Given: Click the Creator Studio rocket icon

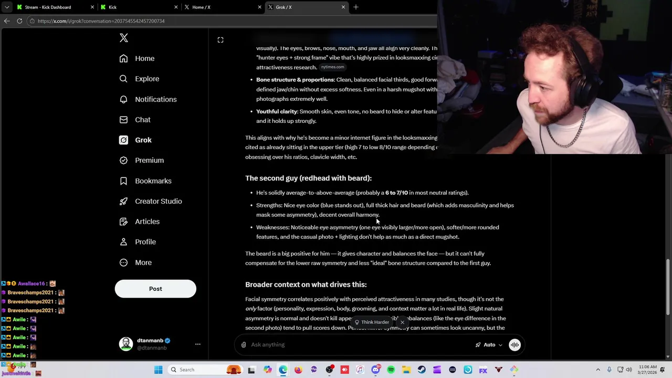Looking at the screenshot, I should (123, 201).
